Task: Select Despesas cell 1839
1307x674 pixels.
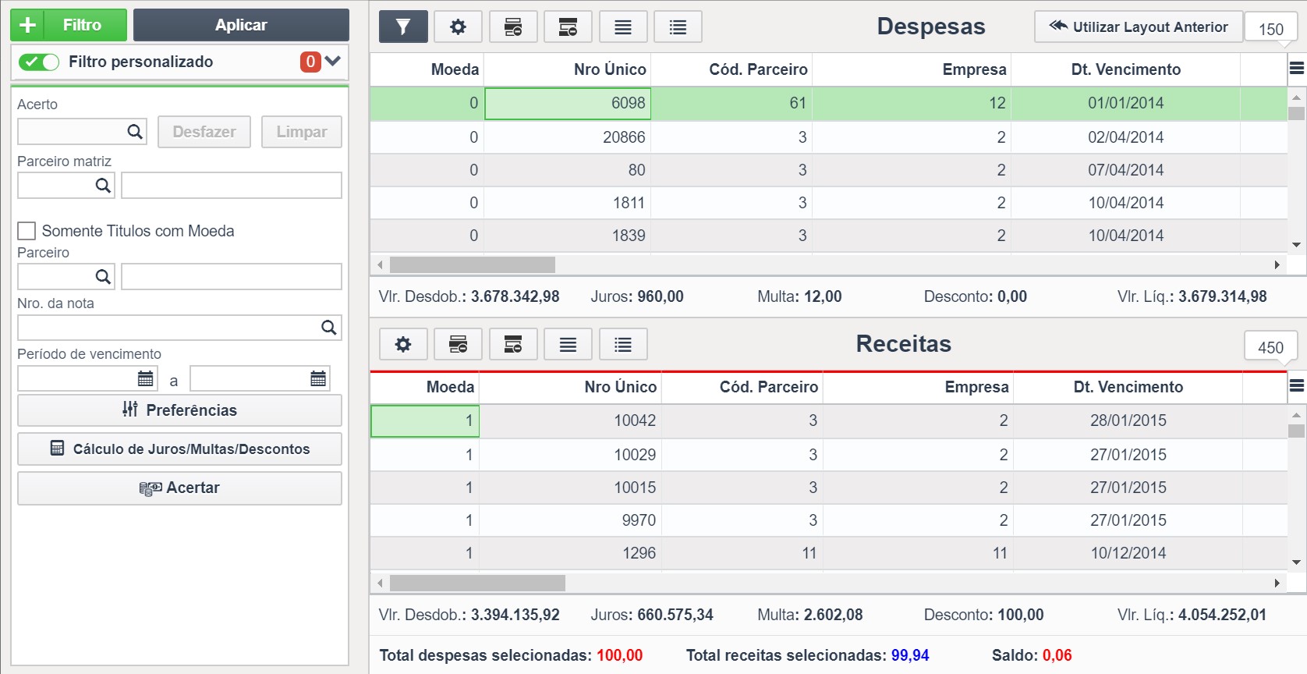Action: click(x=568, y=236)
